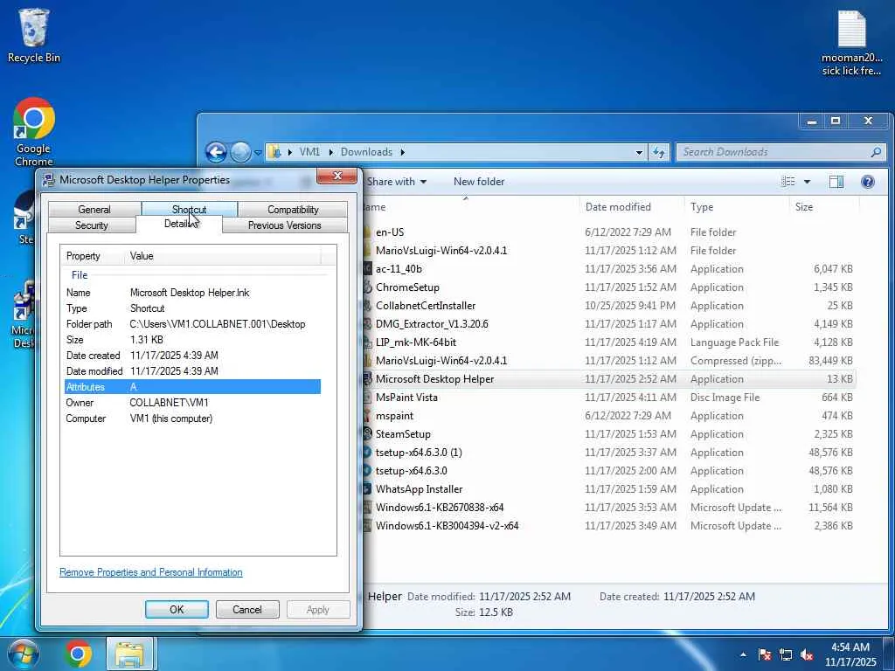Screen dimensions: 895x671
Task: Toggle the preview pane icon in Explorer
Action: point(836,182)
